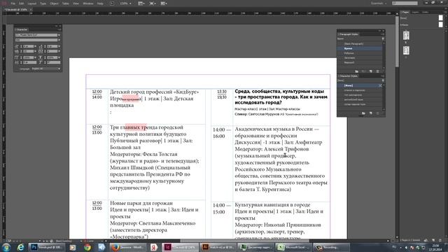The image size is (448, 252).
Task: Open the Layout menu
Action: pos(31,3)
